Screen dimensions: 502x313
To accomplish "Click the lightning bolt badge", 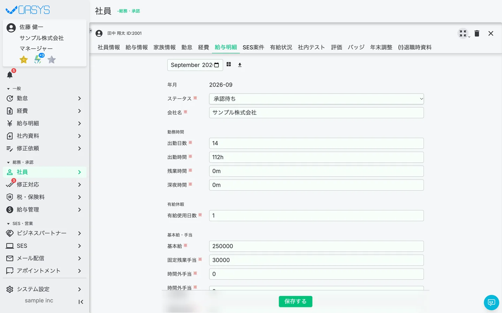I will click(38, 59).
